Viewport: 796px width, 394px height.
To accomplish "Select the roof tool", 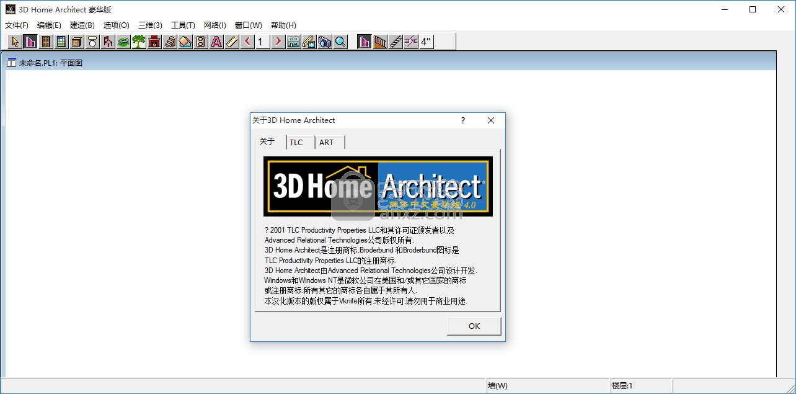I will [185, 42].
